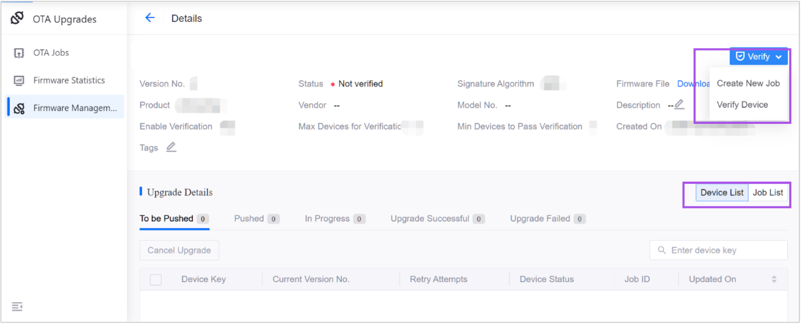
Task: Click the Current Version No. column header
Action: (x=311, y=279)
